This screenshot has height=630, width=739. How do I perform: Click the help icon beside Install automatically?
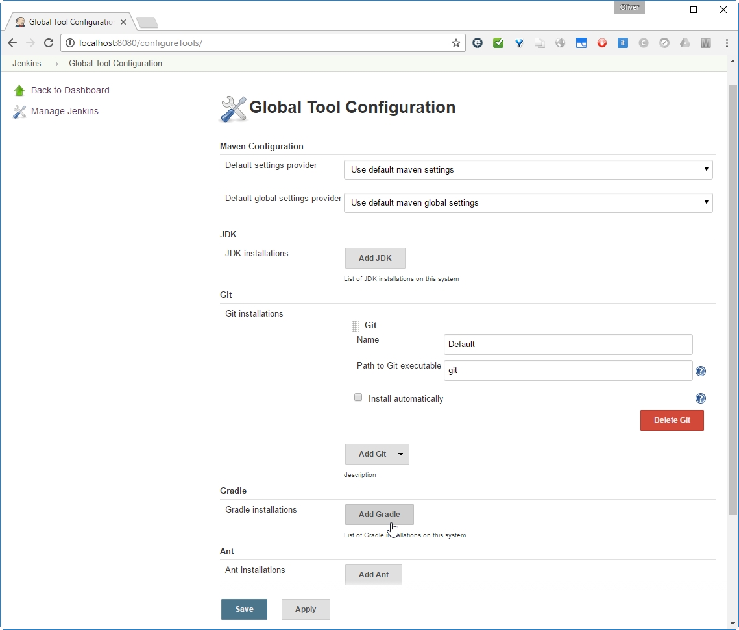(701, 399)
